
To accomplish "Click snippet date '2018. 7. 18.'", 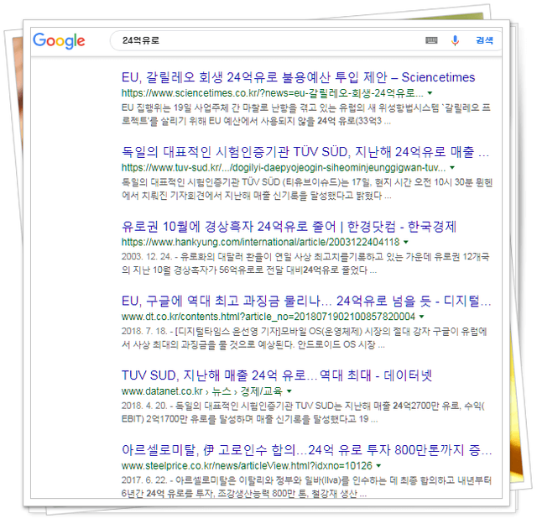I will click(x=144, y=331).
